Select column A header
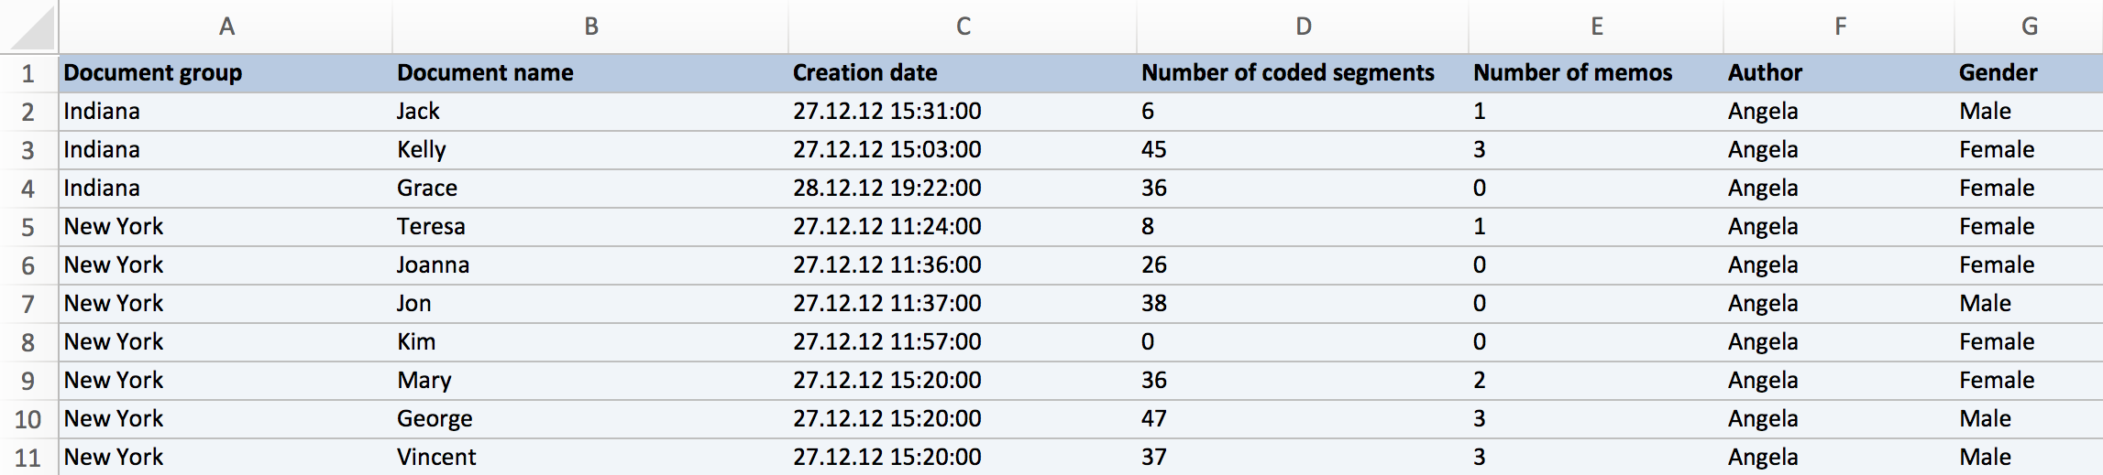Viewport: 2103px width, 475px height. [226, 27]
